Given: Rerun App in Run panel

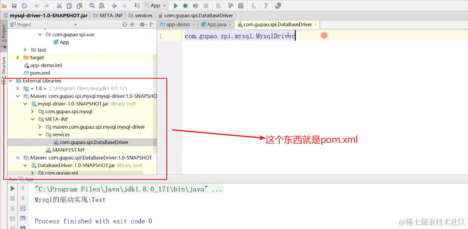Looking at the screenshot, I should 12,189.
